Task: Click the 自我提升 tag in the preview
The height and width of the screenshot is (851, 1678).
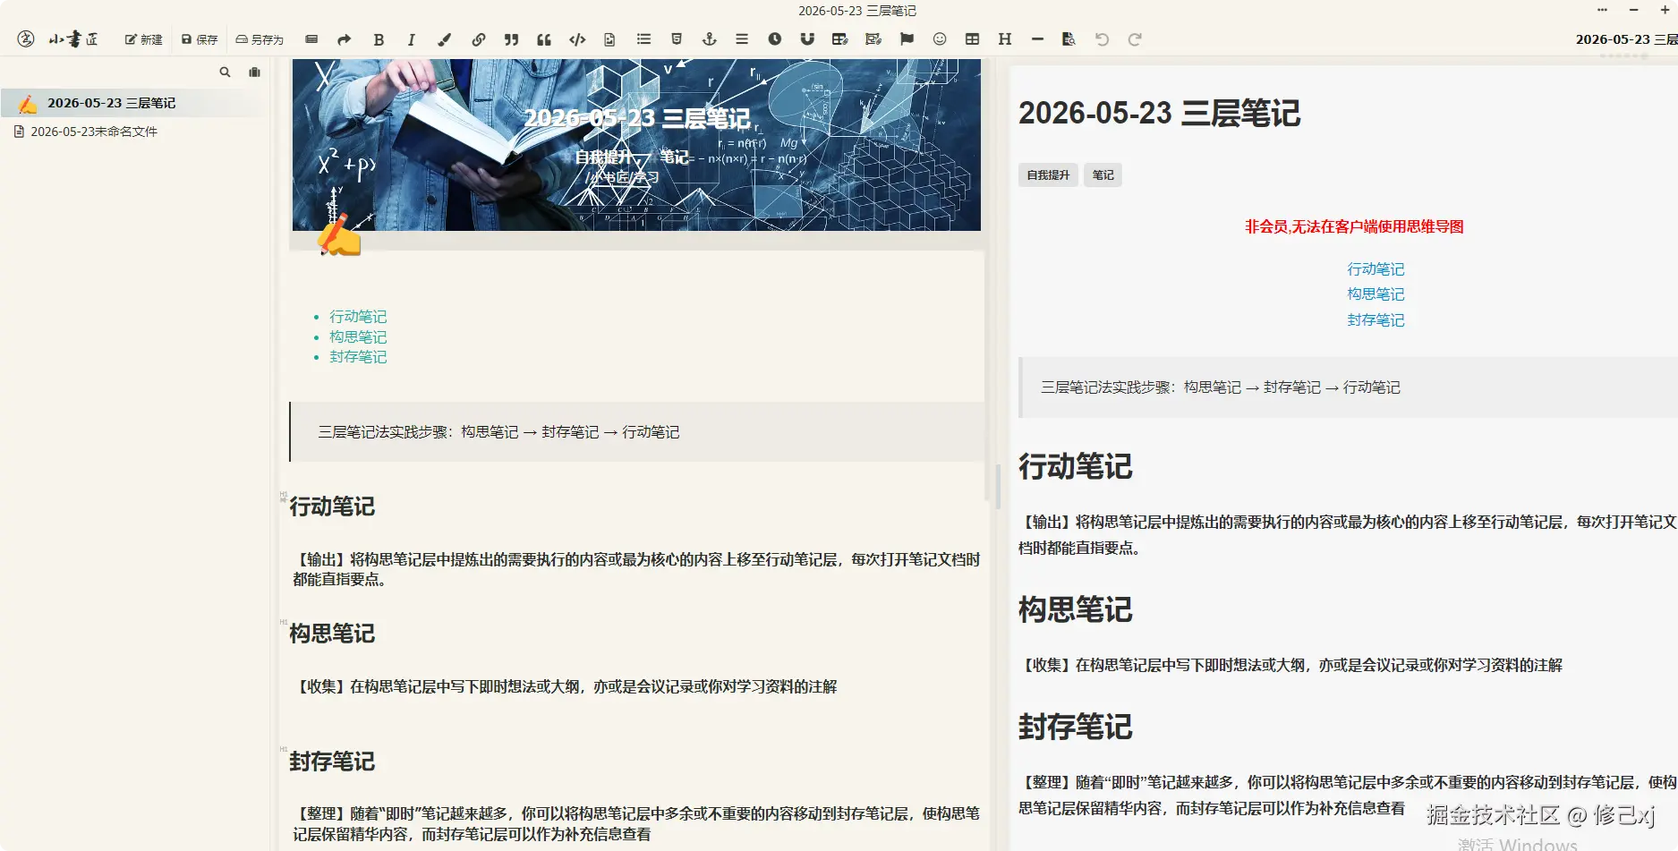Action: [1048, 175]
